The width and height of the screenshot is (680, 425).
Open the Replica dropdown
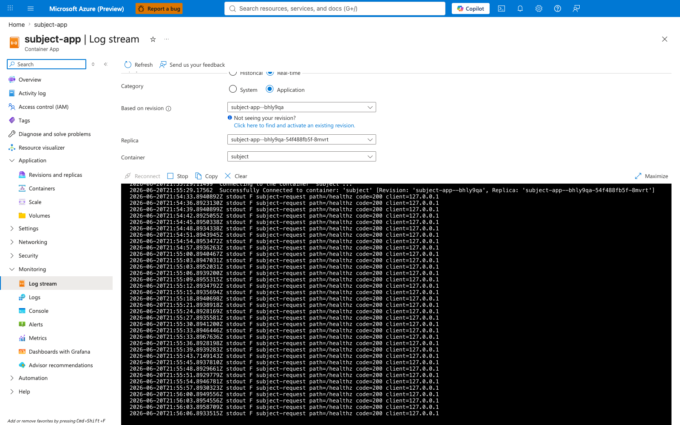(302, 139)
